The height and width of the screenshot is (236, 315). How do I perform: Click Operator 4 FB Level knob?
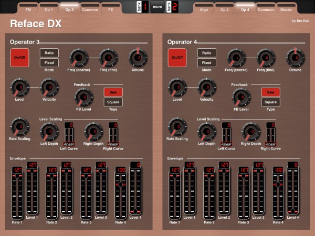click(241, 97)
